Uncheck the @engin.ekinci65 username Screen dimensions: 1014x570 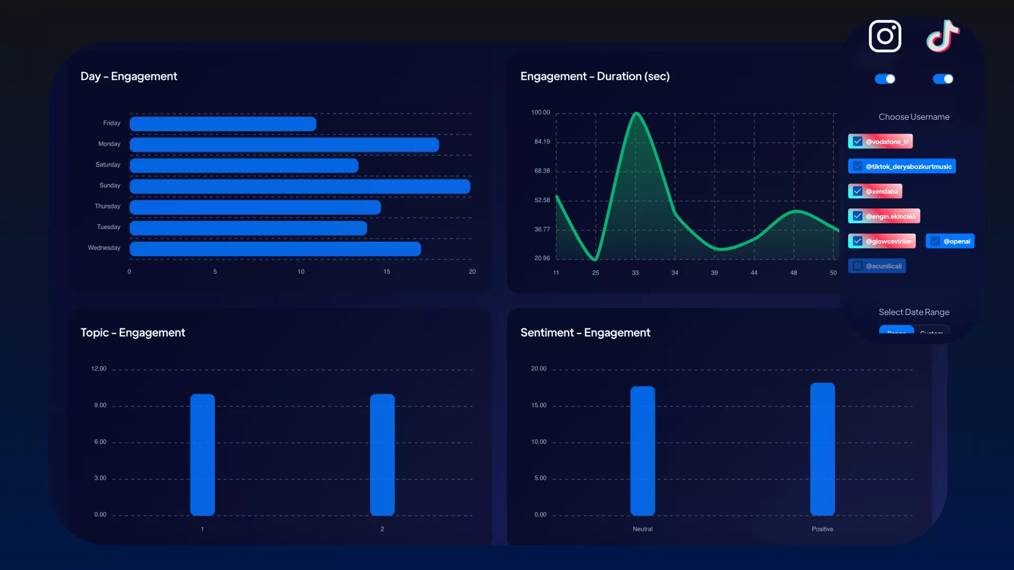858,216
